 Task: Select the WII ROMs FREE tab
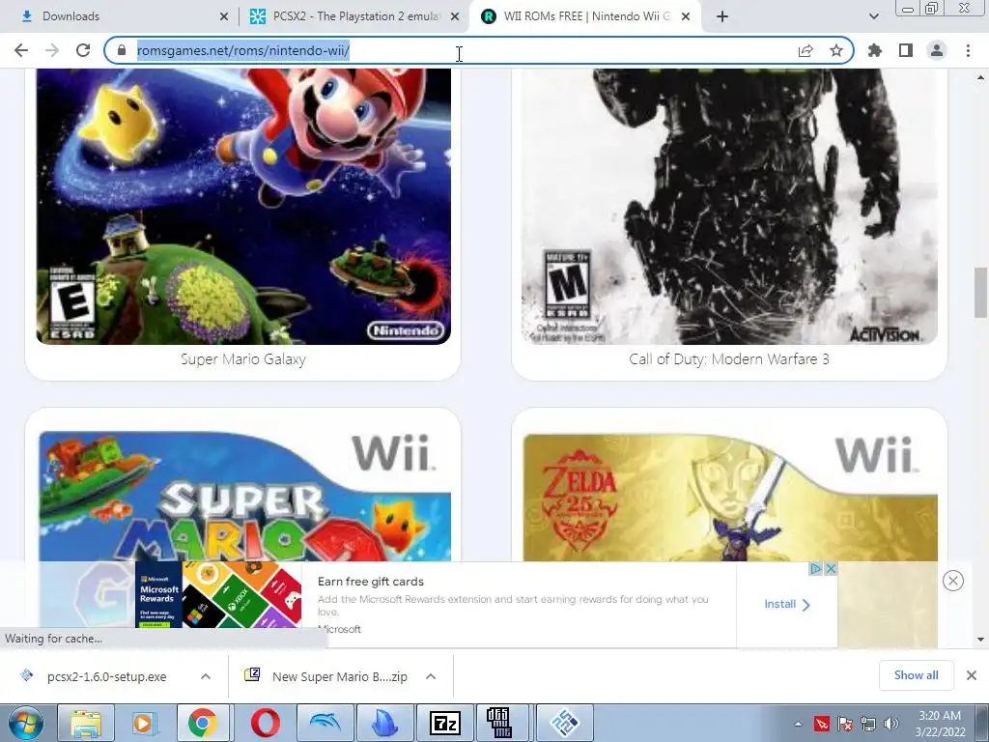click(586, 16)
